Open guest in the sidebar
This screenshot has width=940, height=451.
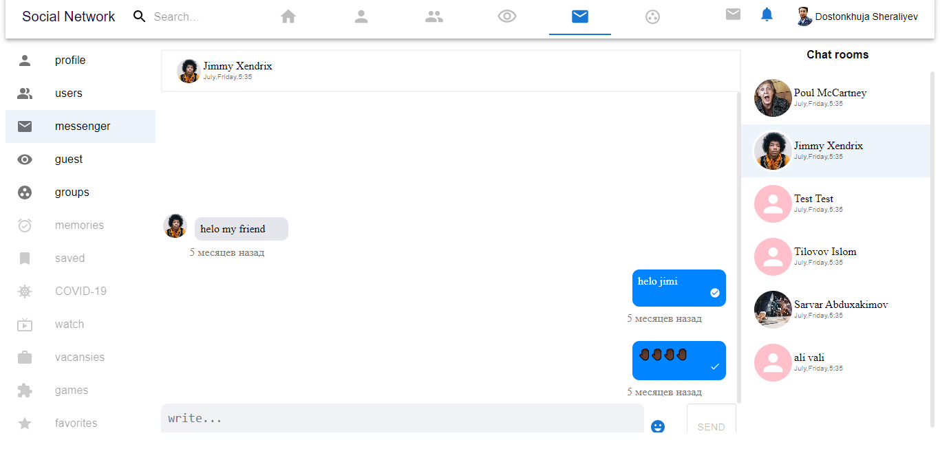coord(81,159)
